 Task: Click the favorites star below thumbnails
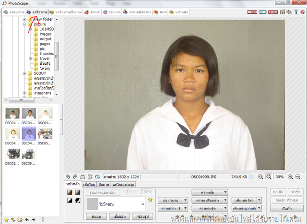(6, 220)
